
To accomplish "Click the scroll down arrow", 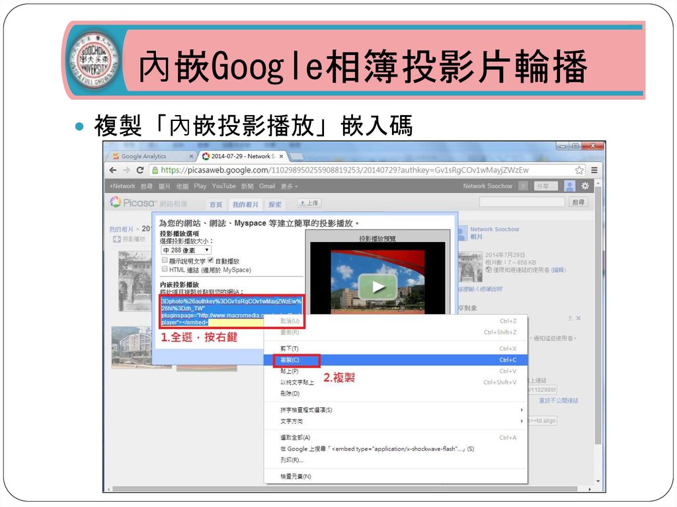I will [598, 481].
